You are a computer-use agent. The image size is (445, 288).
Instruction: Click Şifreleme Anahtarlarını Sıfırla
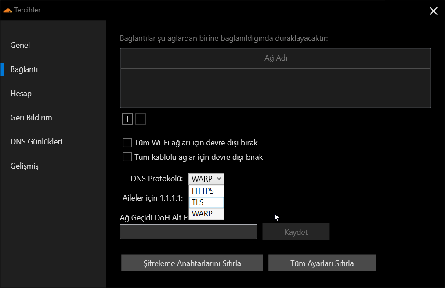pos(192,263)
